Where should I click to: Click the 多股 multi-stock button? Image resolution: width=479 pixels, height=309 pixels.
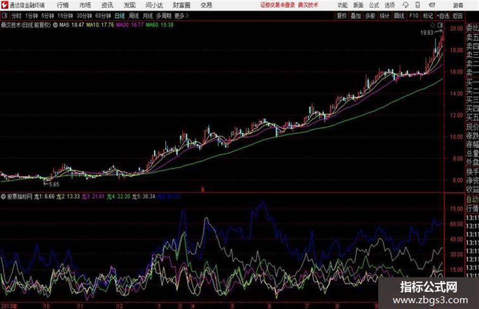pyautogui.click(x=370, y=16)
